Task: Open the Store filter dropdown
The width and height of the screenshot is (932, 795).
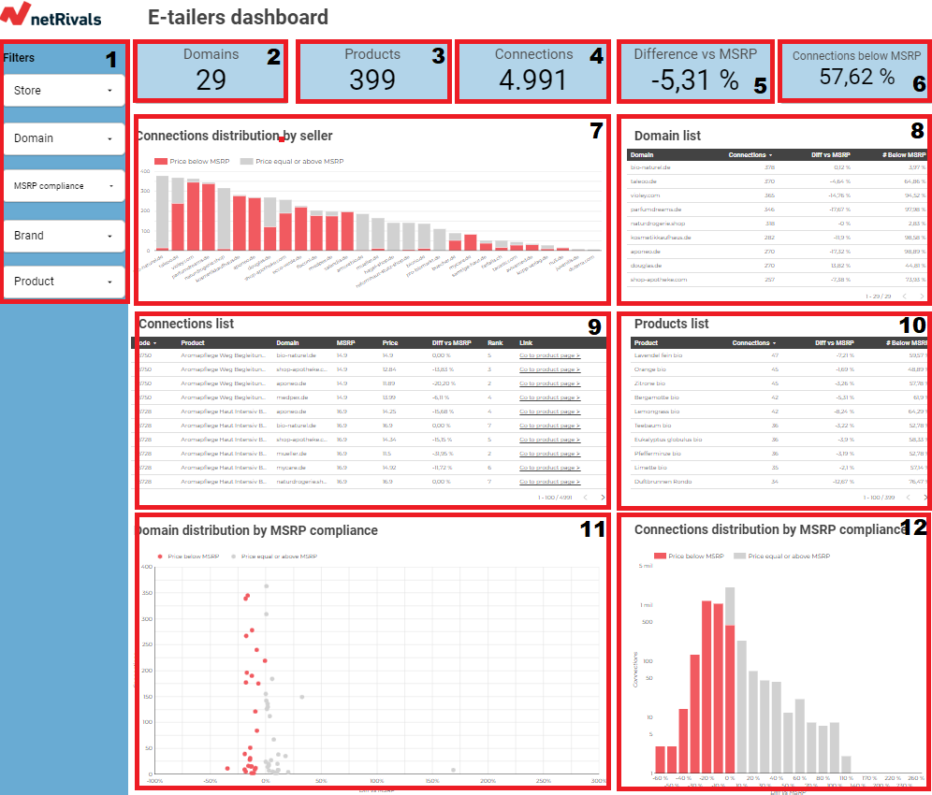Action: pos(64,91)
